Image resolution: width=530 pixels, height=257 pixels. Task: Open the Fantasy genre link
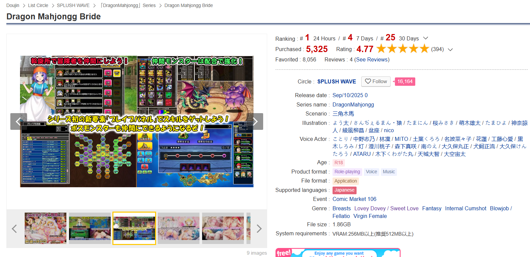[x=432, y=208]
